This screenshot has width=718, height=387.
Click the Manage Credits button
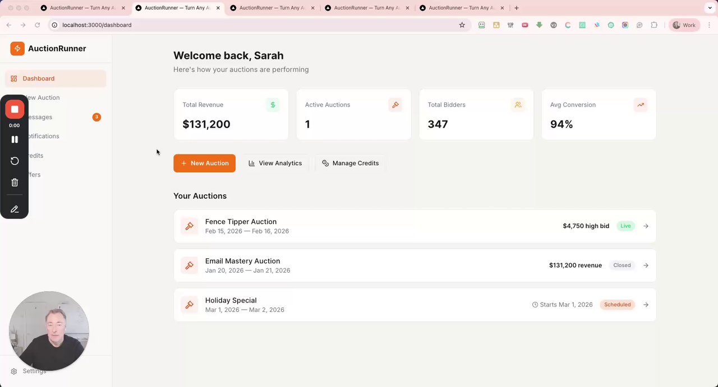click(350, 163)
